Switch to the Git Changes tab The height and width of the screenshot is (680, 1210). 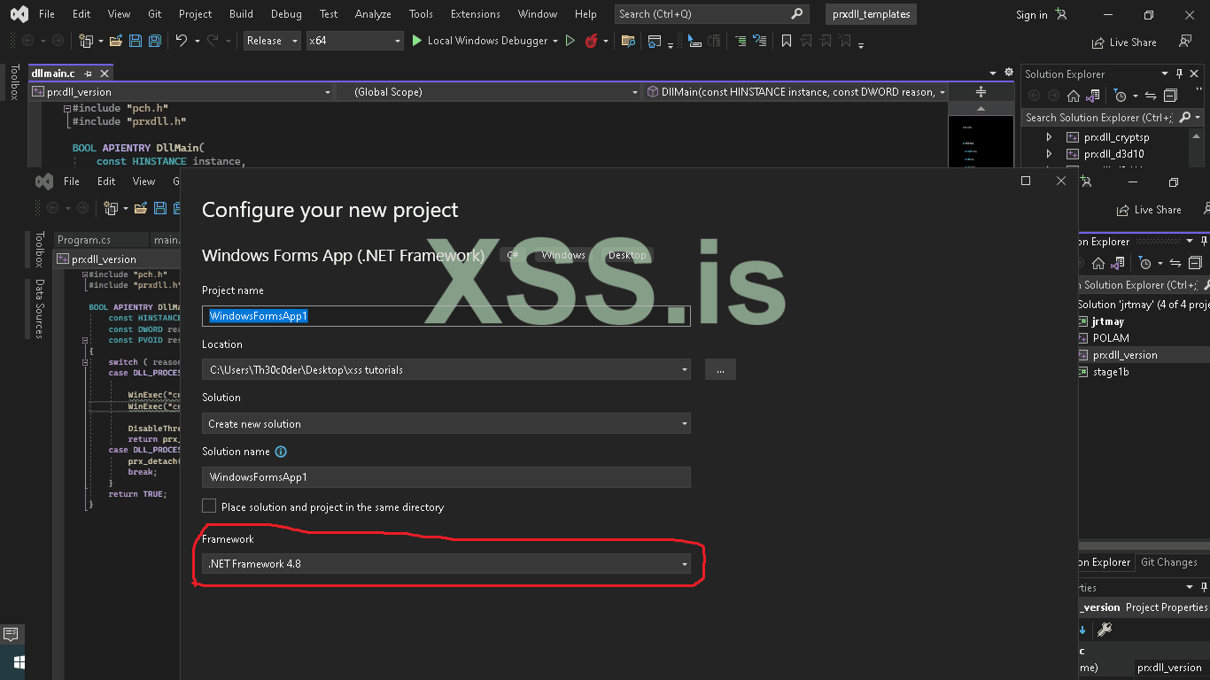click(1168, 562)
